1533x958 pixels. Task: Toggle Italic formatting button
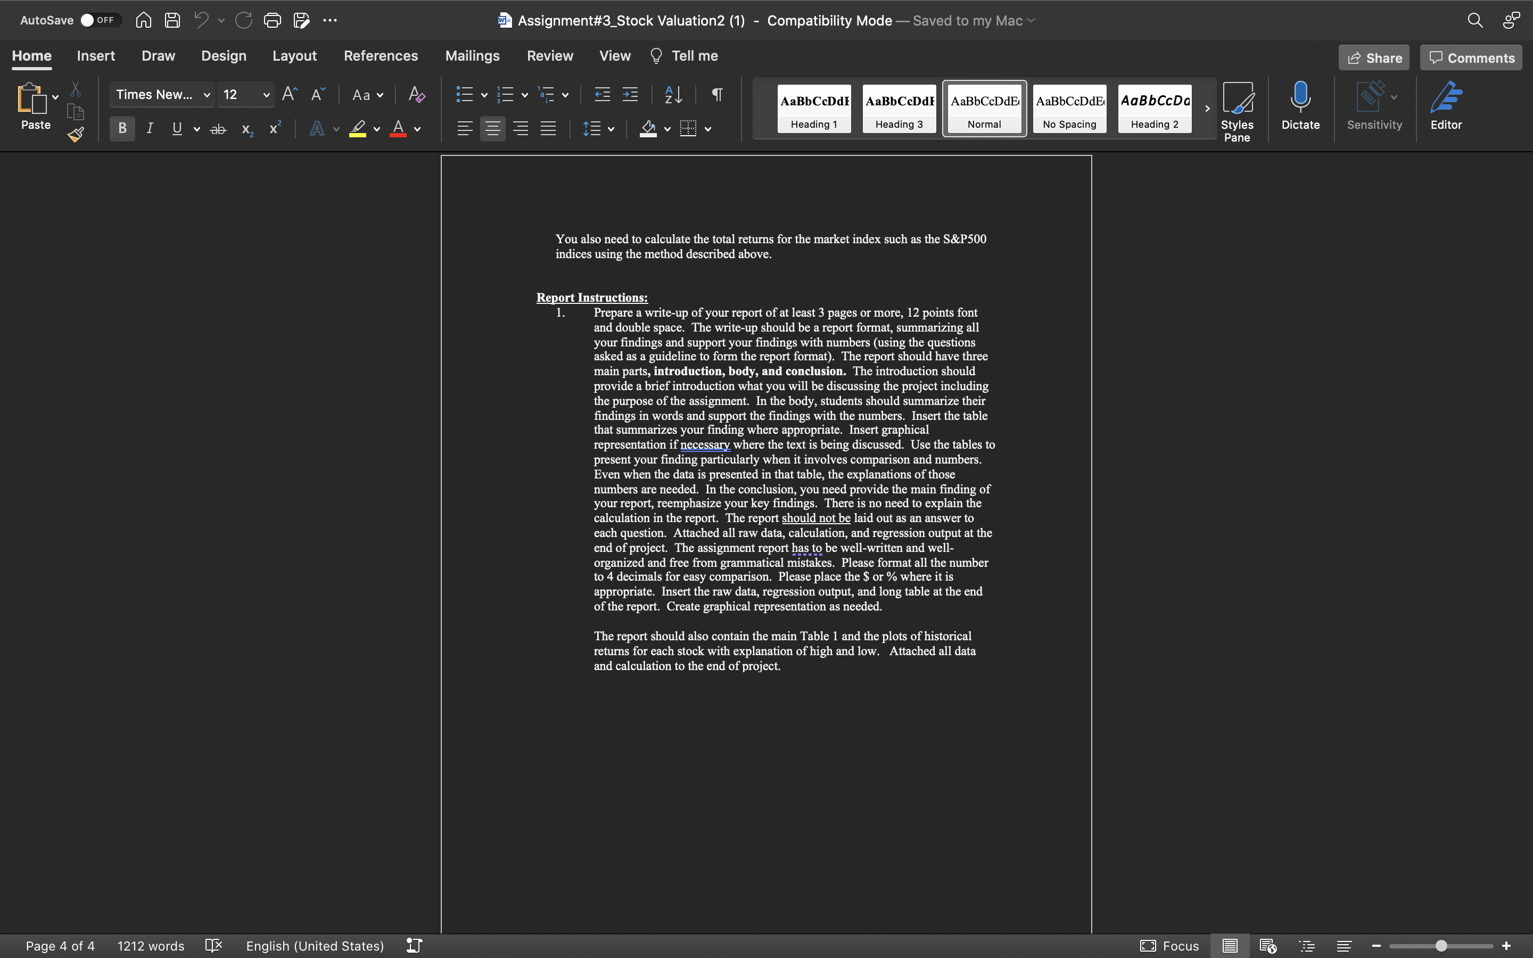(150, 129)
